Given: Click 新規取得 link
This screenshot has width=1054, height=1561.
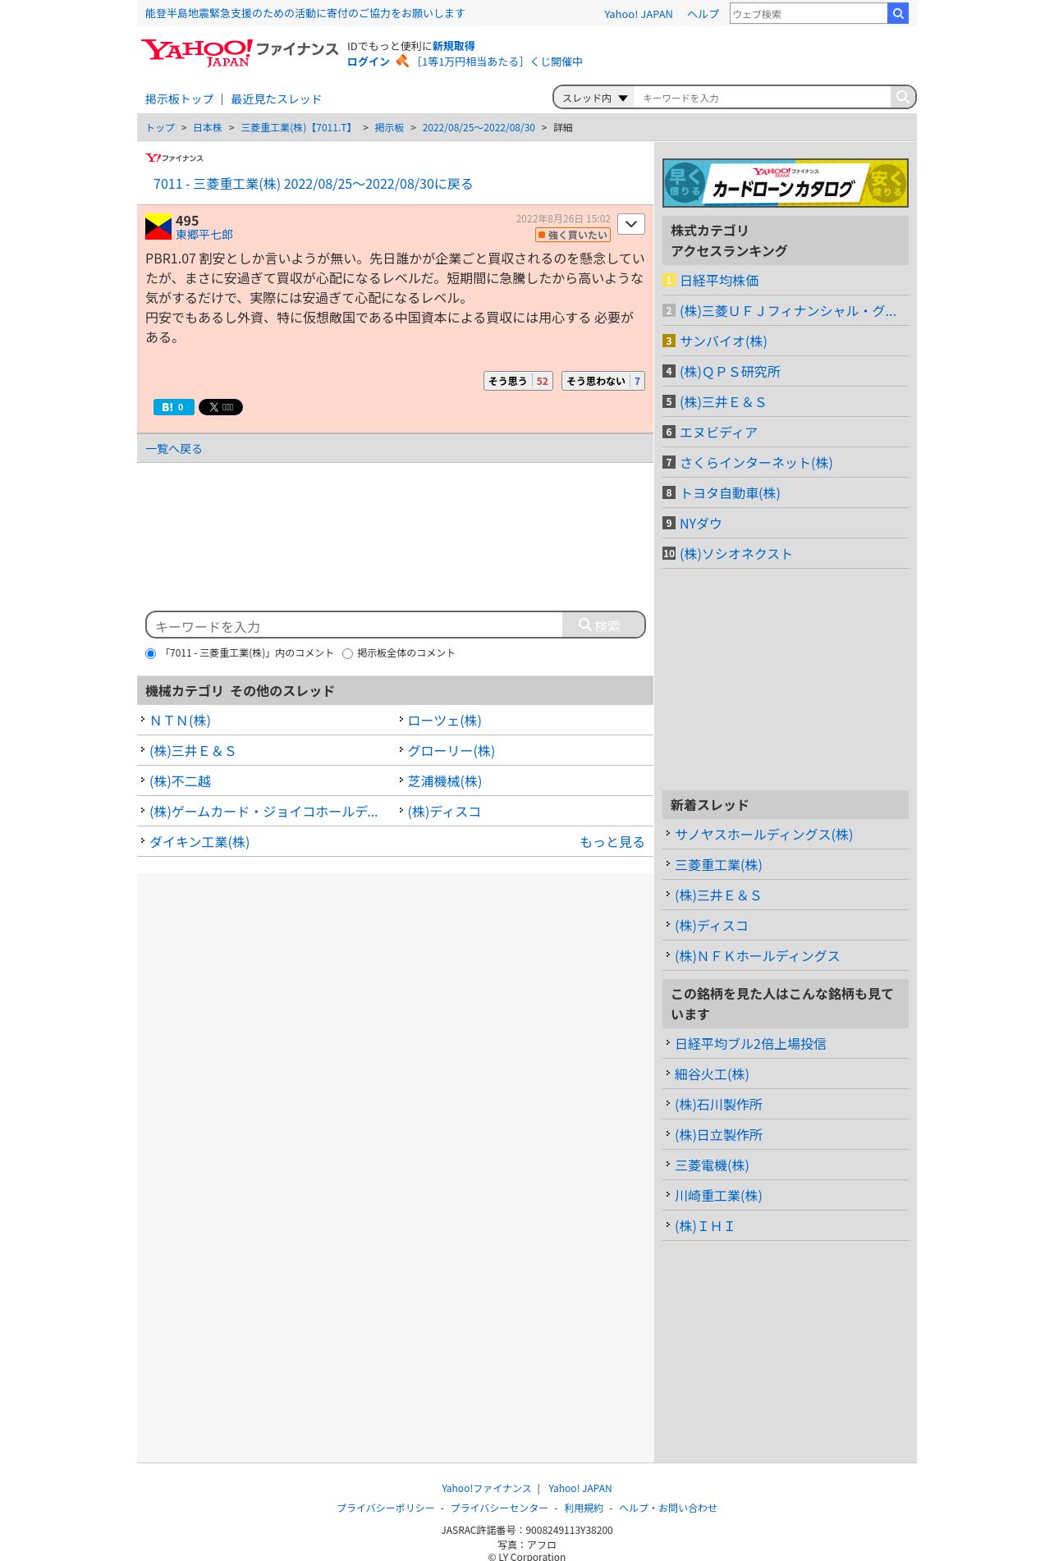Looking at the screenshot, I should coord(453,46).
